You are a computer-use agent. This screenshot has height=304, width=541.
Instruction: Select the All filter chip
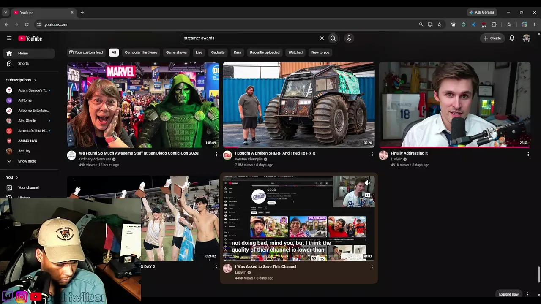click(114, 52)
